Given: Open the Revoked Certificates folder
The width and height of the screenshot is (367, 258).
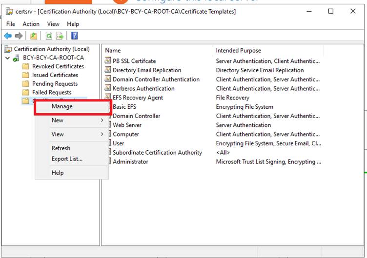Looking at the screenshot, I should point(58,66).
